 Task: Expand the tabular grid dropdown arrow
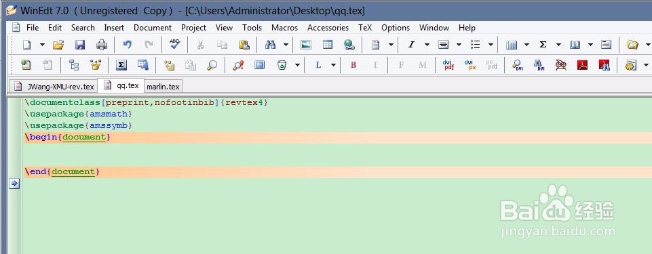(527, 45)
